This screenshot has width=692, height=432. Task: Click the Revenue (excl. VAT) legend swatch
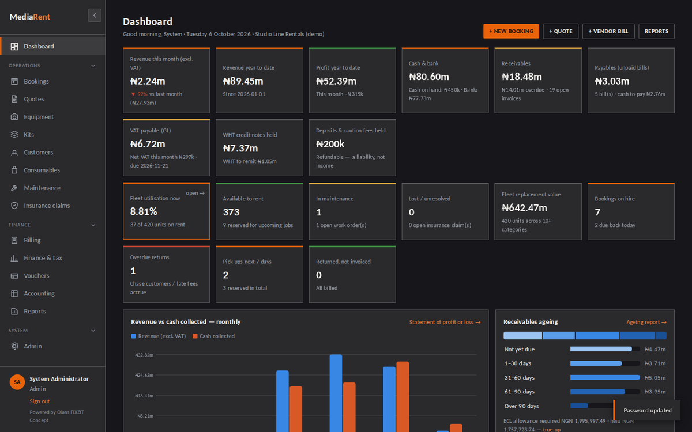(134, 336)
